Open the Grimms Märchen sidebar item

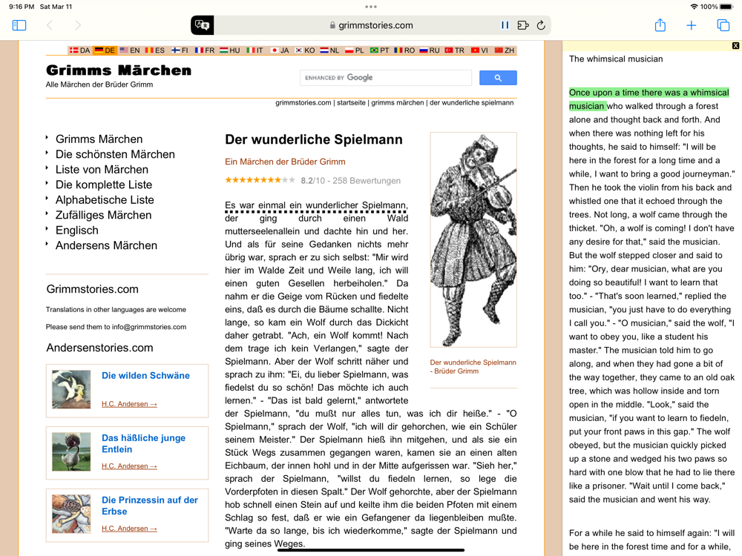pos(99,139)
